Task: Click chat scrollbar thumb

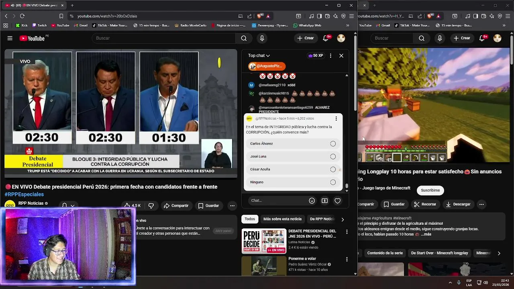Action: click(347, 186)
